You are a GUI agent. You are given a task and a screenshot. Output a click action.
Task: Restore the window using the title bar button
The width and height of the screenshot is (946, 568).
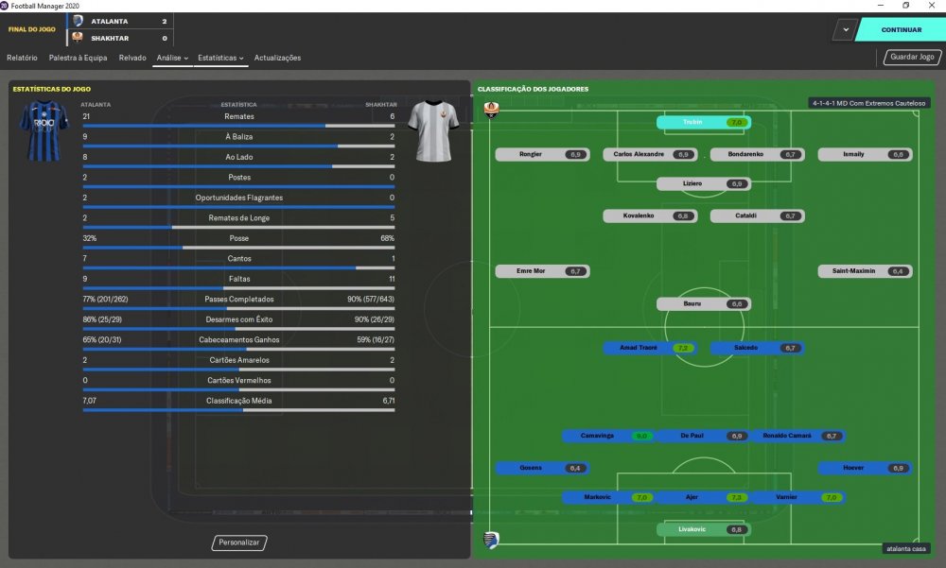(x=905, y=6)
